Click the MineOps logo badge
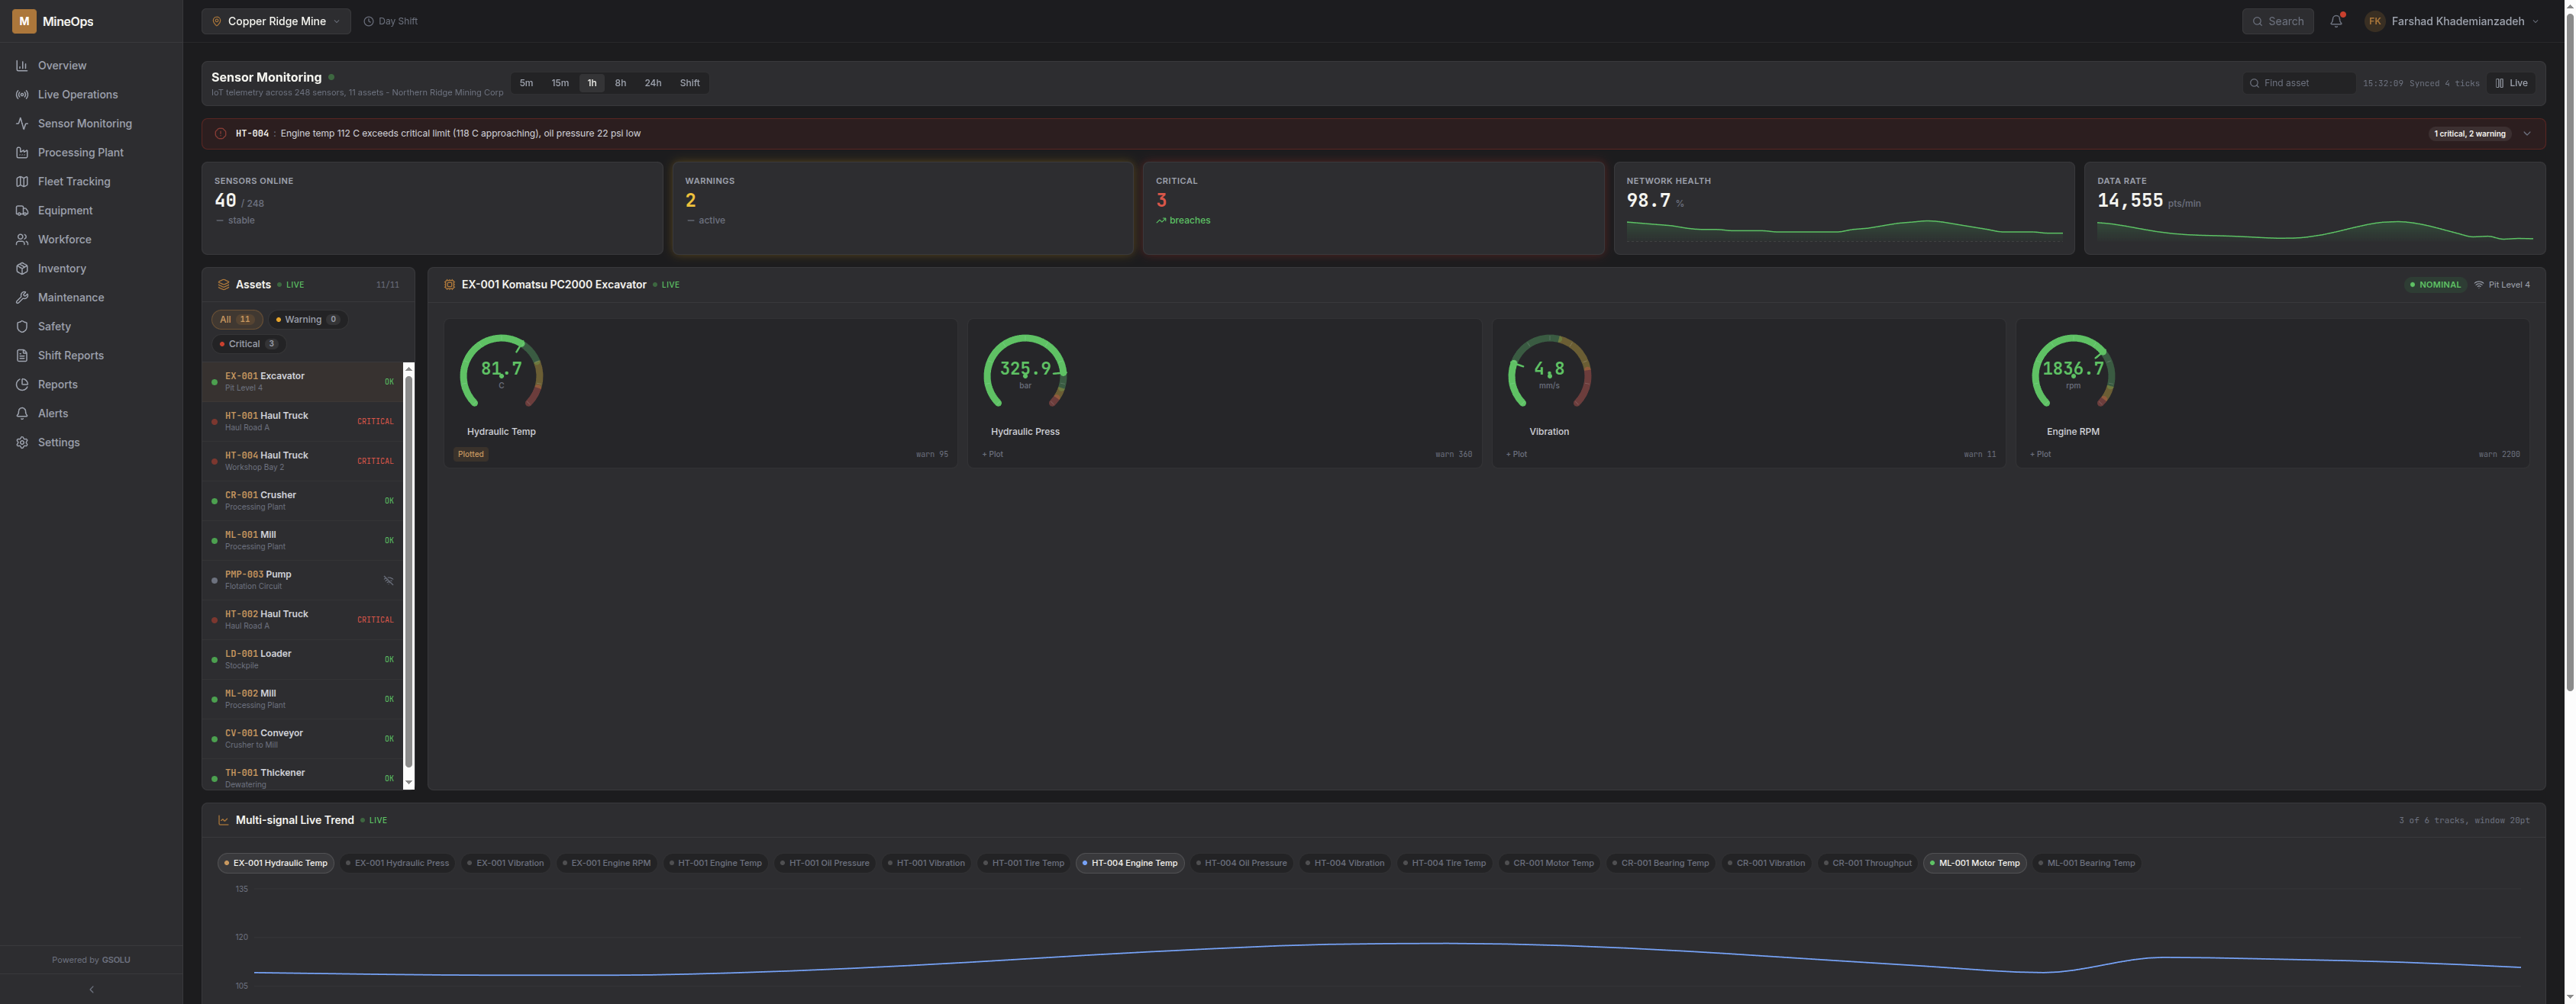 coord(24,21)
